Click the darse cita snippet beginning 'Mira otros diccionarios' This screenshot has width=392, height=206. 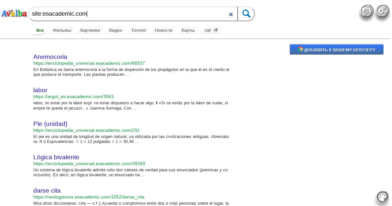[x=131, y=203]
